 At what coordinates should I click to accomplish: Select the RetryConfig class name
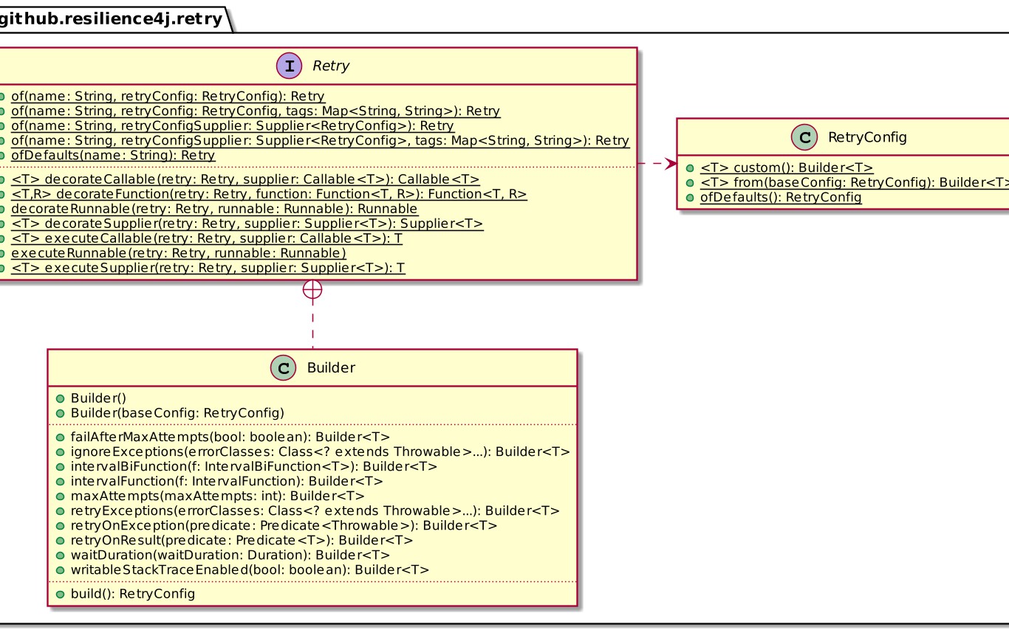[x=867, y=136]
